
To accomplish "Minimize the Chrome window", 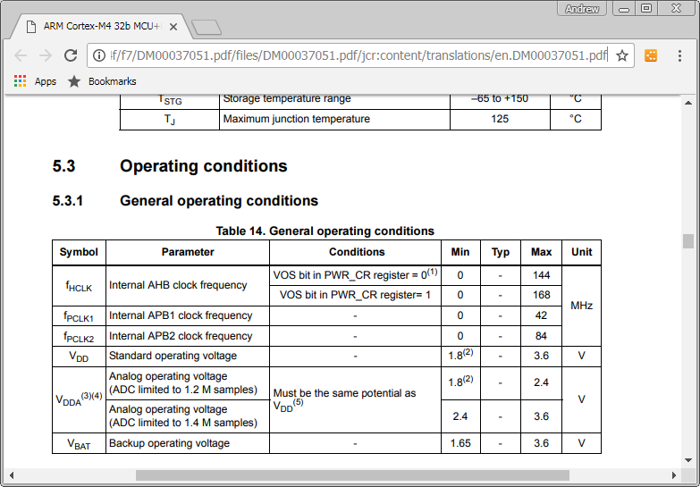I will [624, 9].
